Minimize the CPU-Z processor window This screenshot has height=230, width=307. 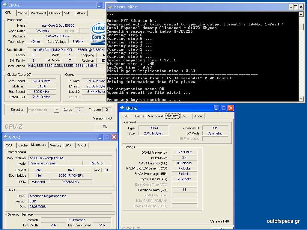pos(100,5)
